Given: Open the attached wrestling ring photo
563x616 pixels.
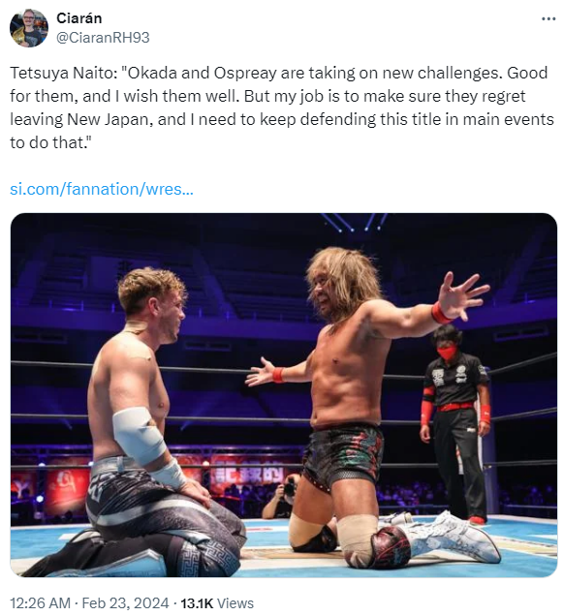Looking at the screenshot, I should tap(284, 395).
